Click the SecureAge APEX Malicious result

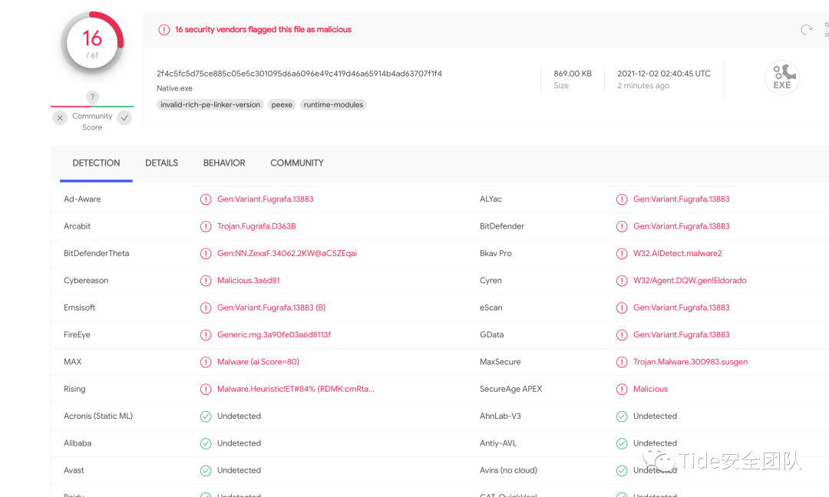coord(651,389)
